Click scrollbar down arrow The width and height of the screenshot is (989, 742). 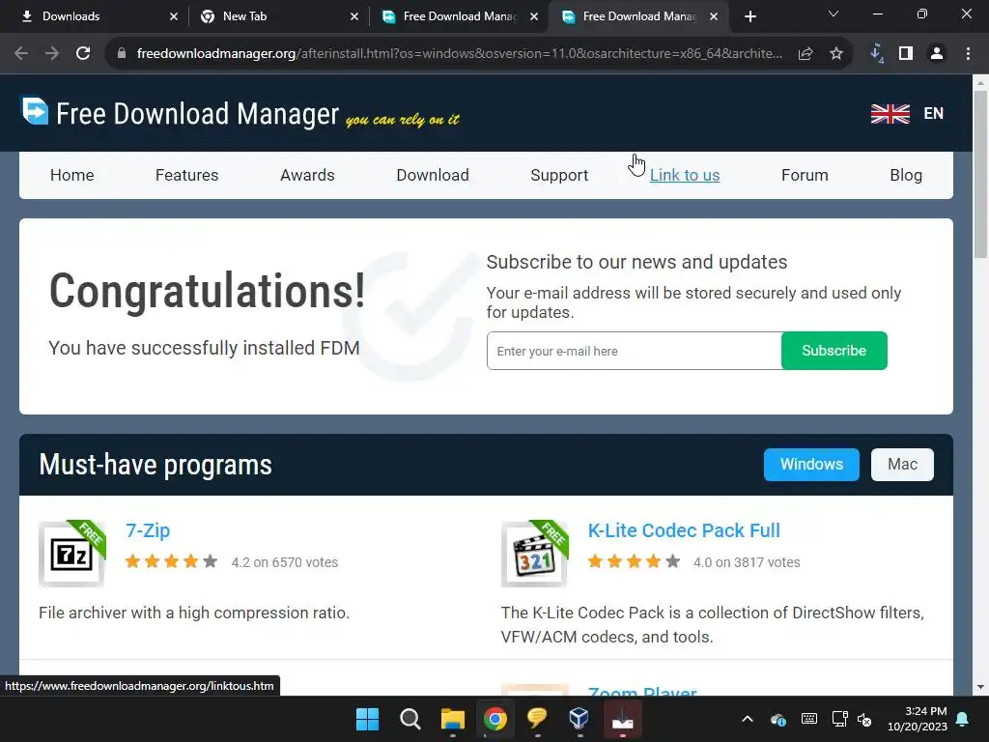(x=980, y=687)
